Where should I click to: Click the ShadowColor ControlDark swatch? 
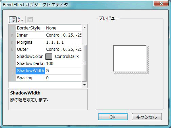coord(49,57)
